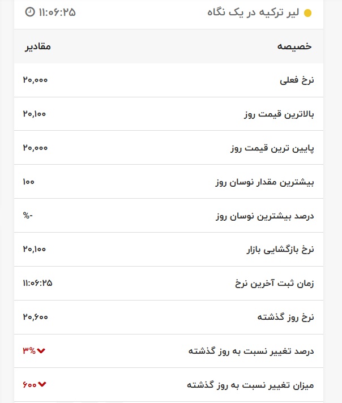Select the میزان تغییر نسبت به روز گذشته label
342x403 pixels.
[250, 385]
